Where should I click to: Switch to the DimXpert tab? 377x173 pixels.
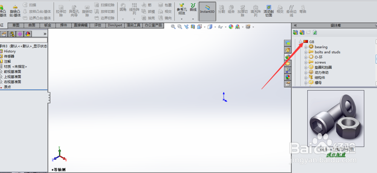click(x=115, y=26)
